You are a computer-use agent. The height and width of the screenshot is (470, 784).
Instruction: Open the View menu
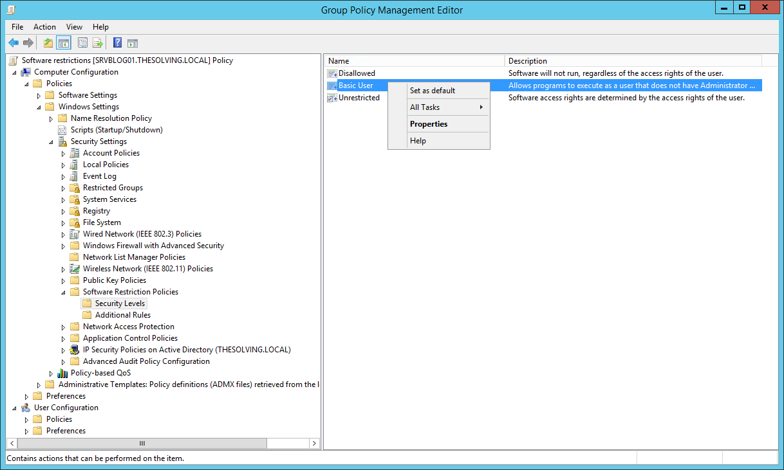click(74, 27)
